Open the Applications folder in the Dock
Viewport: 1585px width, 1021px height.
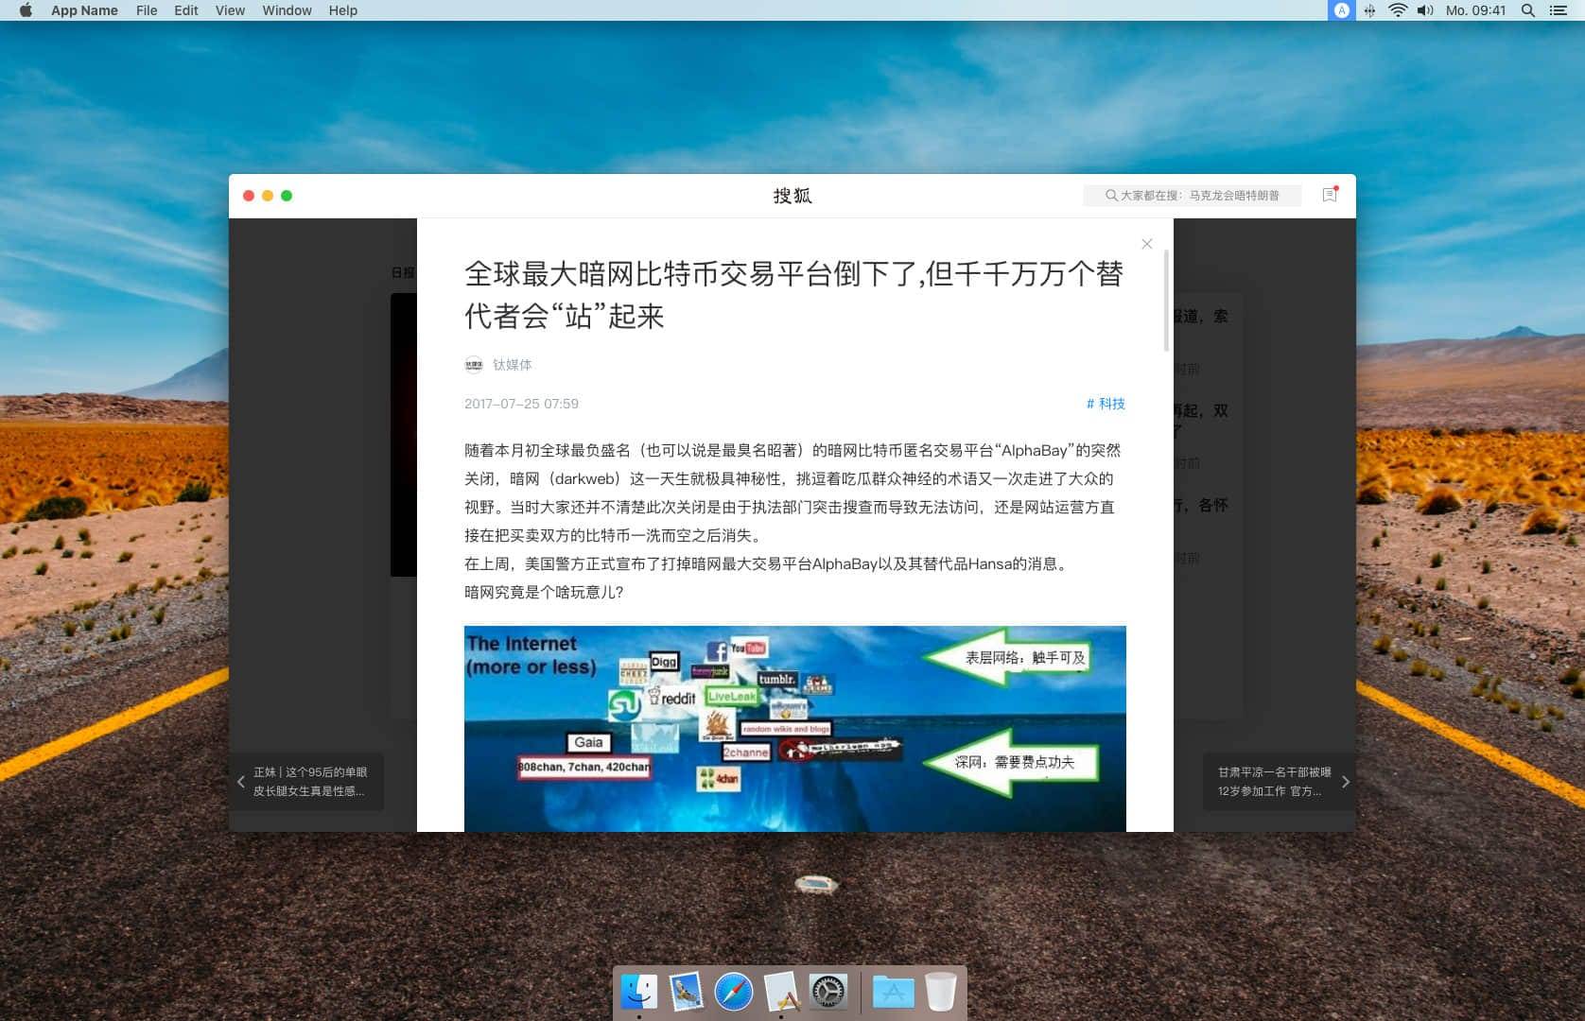(893, 992)
